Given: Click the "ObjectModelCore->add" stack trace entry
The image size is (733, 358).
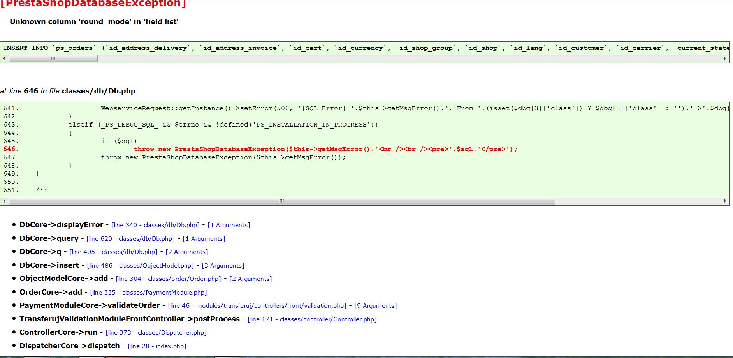Looking at the screenshot, I should (x=64, y=279).
